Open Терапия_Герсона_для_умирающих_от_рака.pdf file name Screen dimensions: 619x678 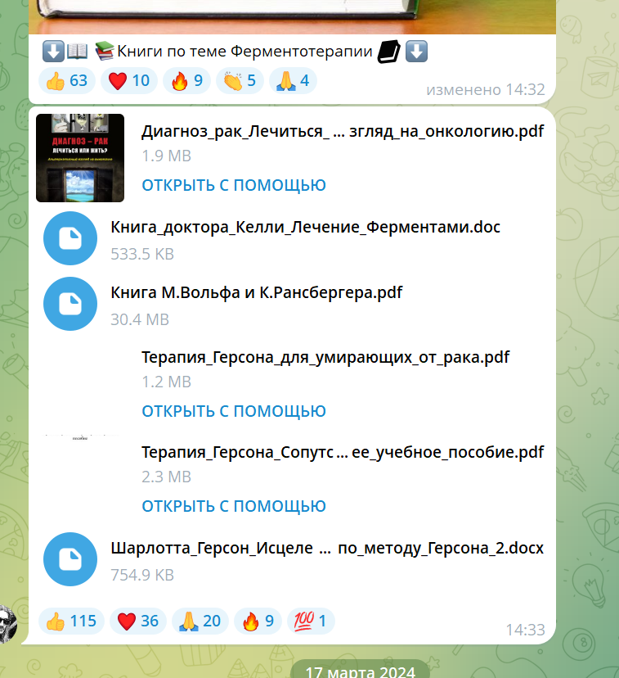(325, 357)
